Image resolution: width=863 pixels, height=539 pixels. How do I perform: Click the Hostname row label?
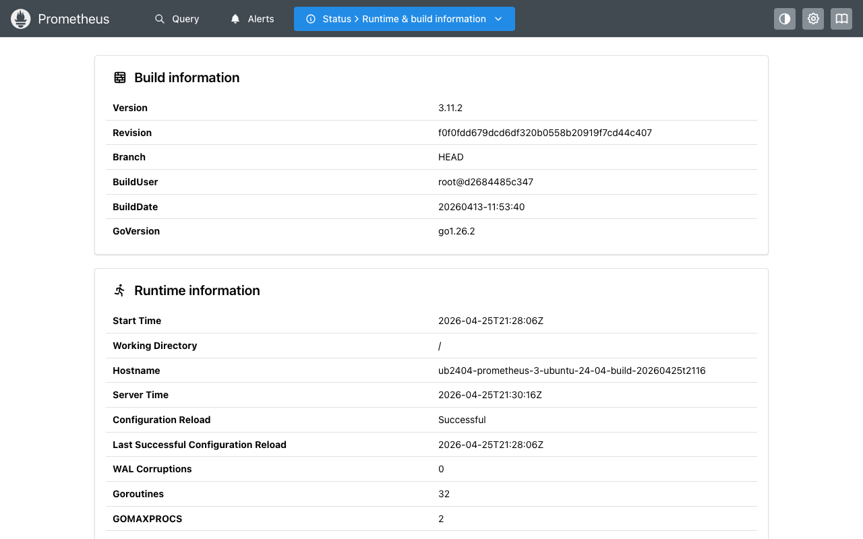point(136,371)
